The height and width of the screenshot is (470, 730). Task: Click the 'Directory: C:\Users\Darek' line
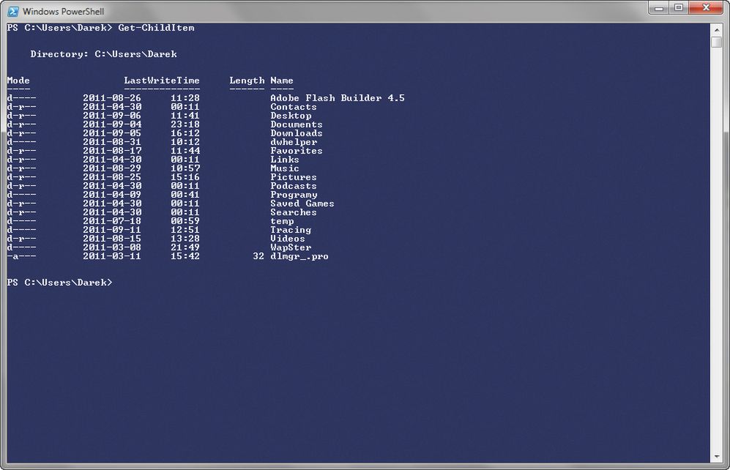click(x=103, y=54)
